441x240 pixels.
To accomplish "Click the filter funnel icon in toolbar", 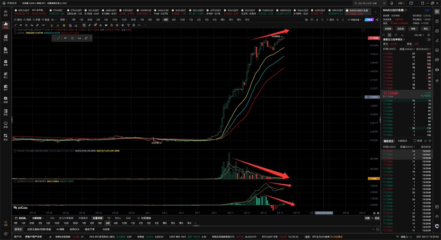I will click(128, 25).
